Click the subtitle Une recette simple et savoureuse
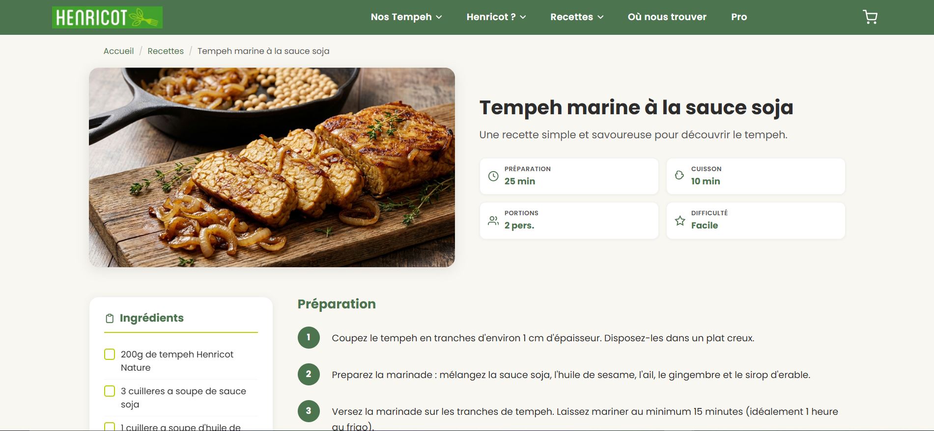This screenshot has height=431, width=934. pos(633,135)
